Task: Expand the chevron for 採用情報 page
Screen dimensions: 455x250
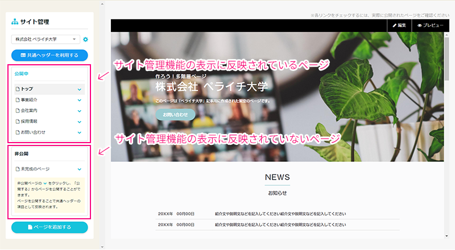Action: tap(79, 122)
